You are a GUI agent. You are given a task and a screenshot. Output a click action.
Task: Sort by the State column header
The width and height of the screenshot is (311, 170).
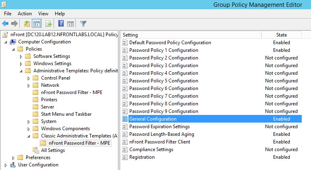[x=282, y=35]
